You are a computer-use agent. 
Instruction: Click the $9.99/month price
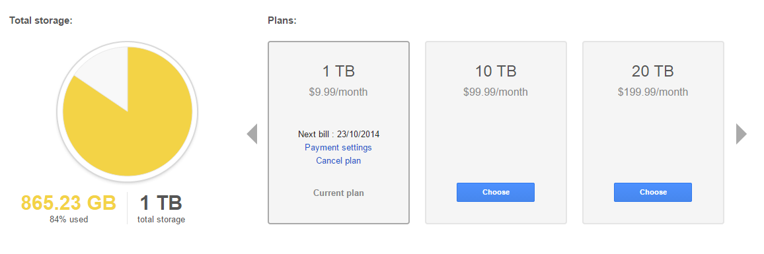point(338,92)
